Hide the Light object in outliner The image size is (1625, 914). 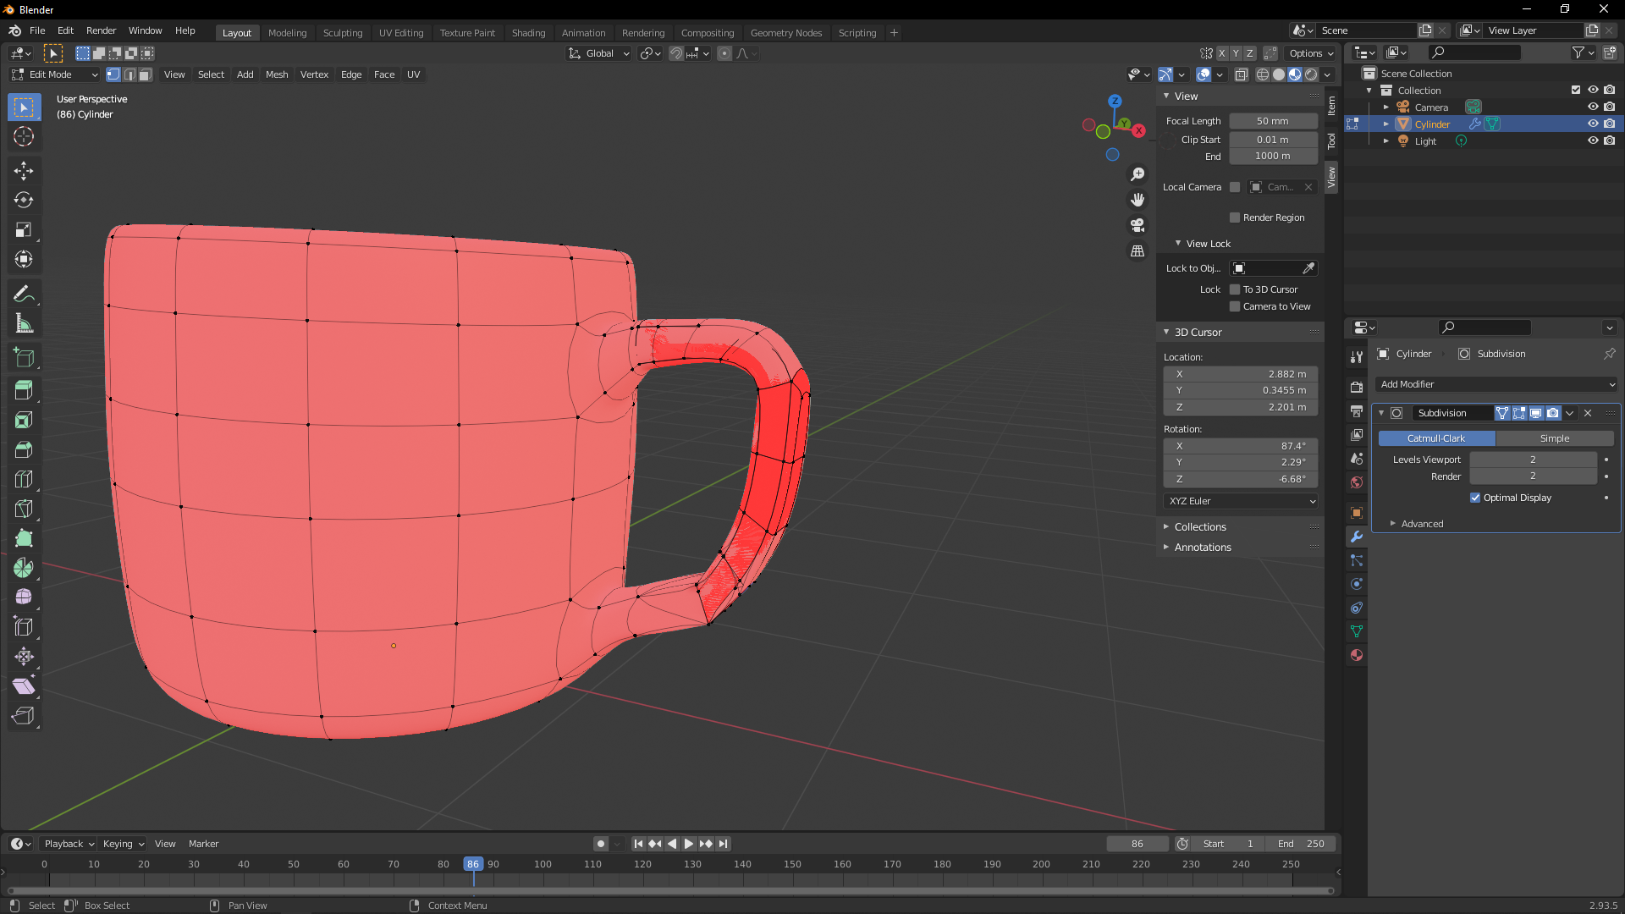click(1592, 140)
